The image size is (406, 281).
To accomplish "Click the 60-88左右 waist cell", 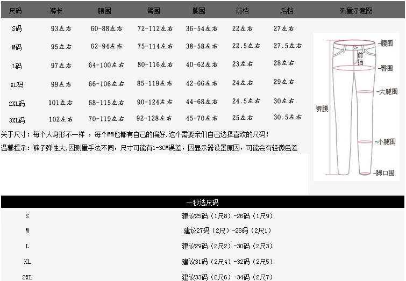I will (x=106, y=28).
